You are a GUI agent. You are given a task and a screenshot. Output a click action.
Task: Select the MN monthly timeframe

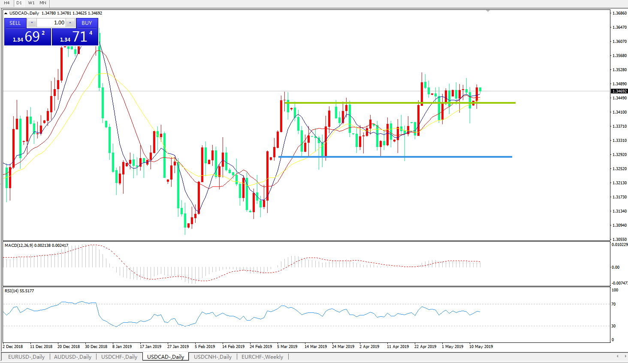(x=43, y=3)
